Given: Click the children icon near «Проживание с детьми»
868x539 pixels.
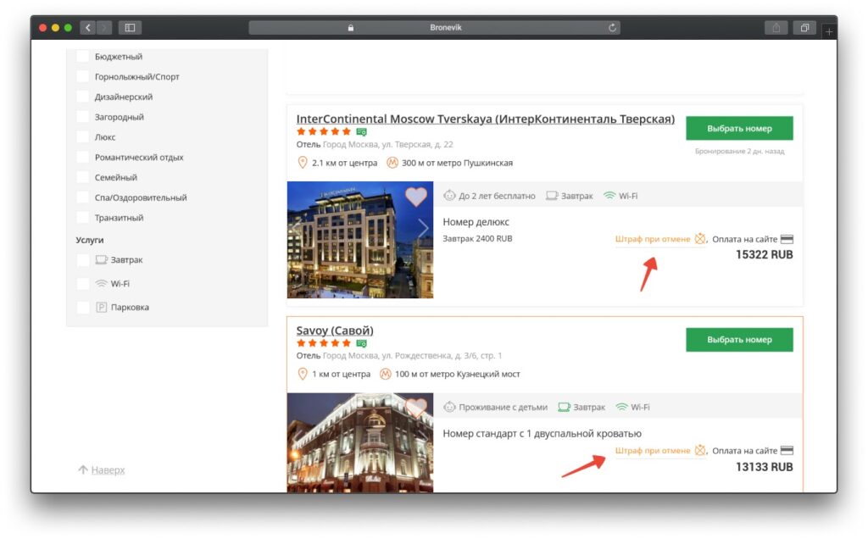Looking at the screenshot, I should pyautogui.click(x=450, y=407).
